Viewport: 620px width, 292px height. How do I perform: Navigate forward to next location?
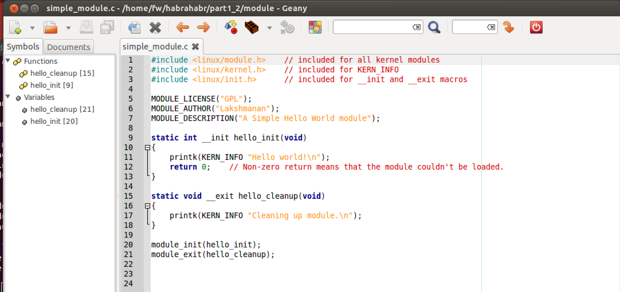[203, 27]
